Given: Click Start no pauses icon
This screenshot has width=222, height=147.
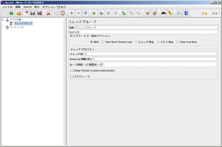Looking at the screenshot, I should coord(101,13).
